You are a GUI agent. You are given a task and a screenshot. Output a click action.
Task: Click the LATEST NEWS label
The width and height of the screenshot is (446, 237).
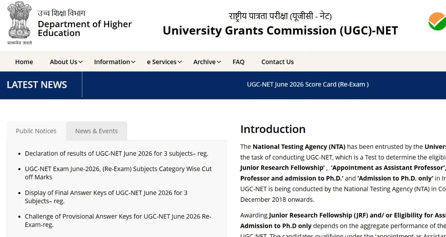click(37, 85)
